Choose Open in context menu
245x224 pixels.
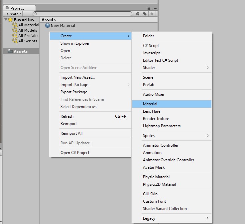click(x=90, y=51)
